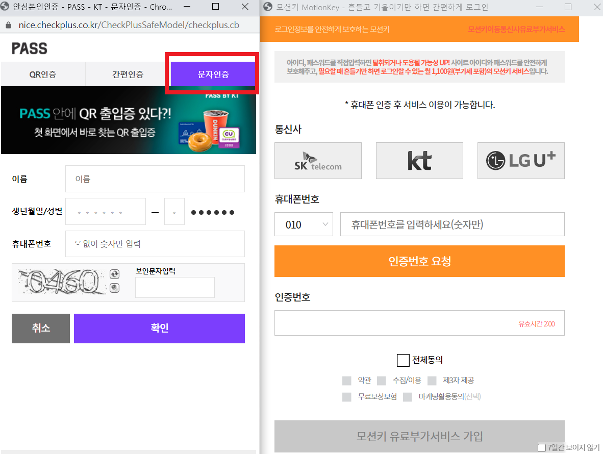The image size is (603, 454).
Task: Maximize the PASS window
Action: [x=216, y=7]
